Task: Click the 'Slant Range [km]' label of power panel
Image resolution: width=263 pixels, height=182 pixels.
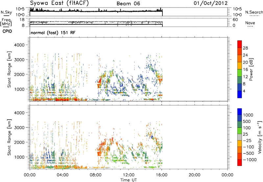Action: (x=9, y=69)
